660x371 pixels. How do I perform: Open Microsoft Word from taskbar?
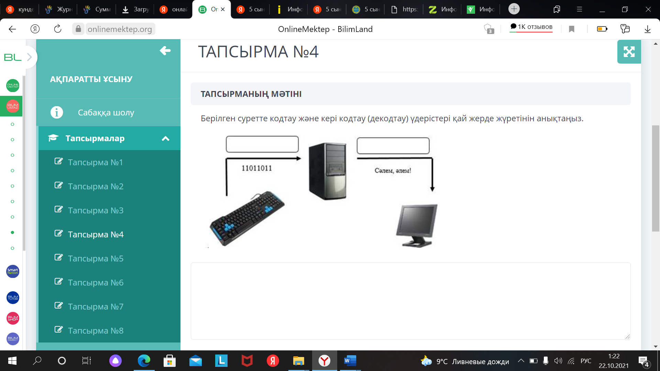[x=350, y=361]
